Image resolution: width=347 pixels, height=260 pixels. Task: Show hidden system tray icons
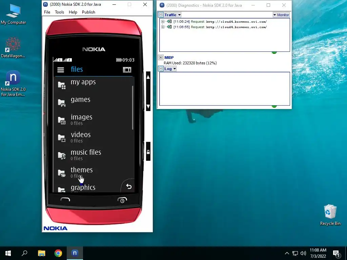point(287,253)
